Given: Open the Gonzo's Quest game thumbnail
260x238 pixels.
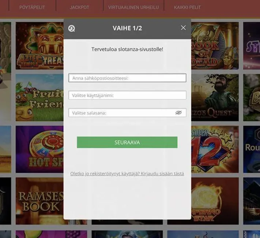Looking at the screenshot, I should pyautogui.click(x=215, y=98).
